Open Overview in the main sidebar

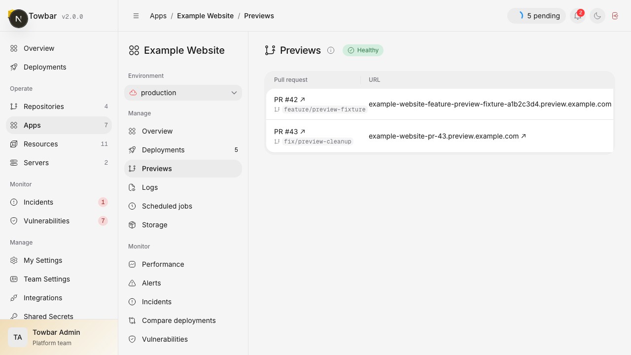(x=59, y=48)
